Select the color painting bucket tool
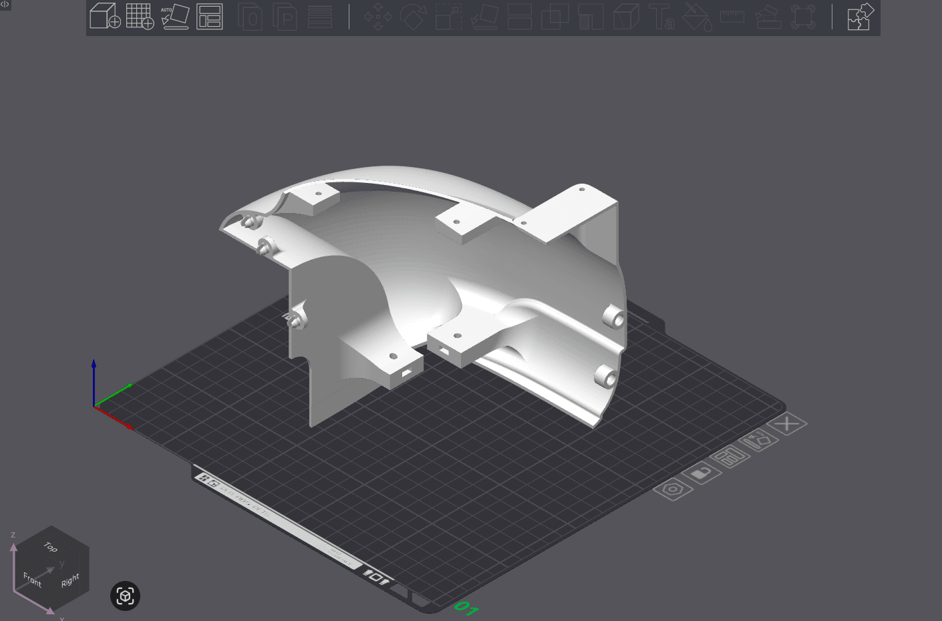This screenshot has height=621, width=942. (x=695, y=18)
